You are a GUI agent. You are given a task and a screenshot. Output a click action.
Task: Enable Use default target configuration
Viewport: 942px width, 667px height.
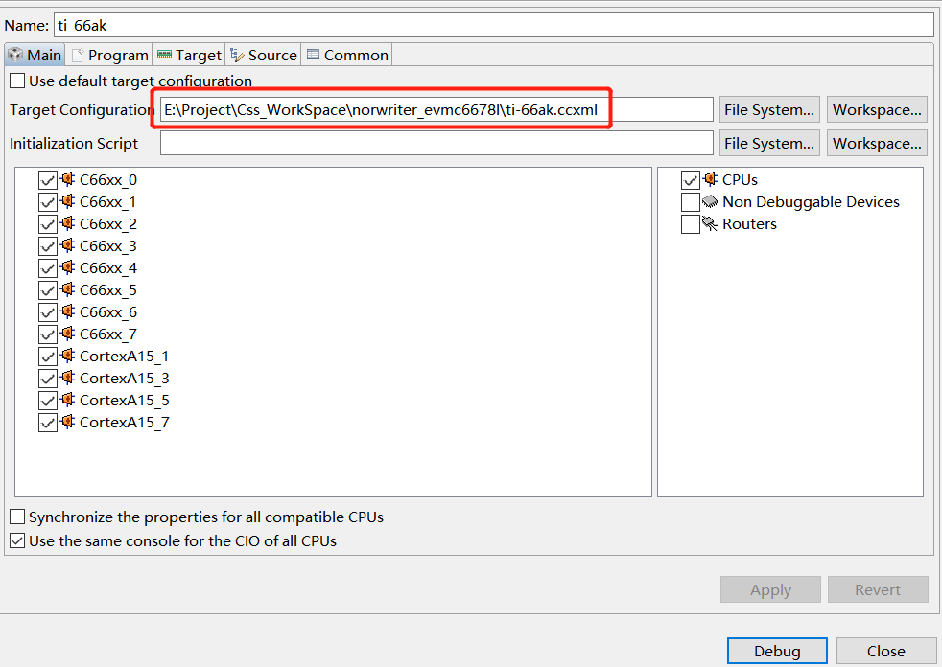pos(16,80)
